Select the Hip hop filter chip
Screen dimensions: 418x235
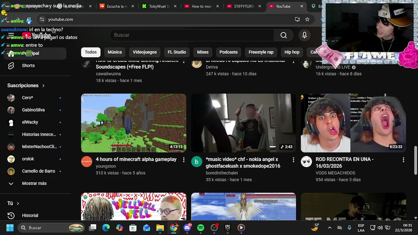(292, 52)
